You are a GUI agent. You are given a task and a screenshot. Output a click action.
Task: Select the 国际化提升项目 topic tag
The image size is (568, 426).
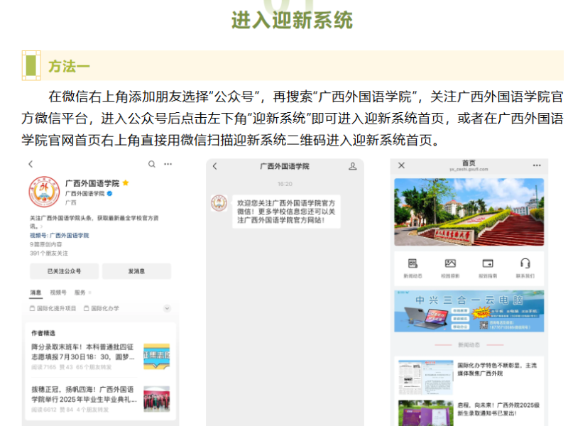tap(53, 308)
